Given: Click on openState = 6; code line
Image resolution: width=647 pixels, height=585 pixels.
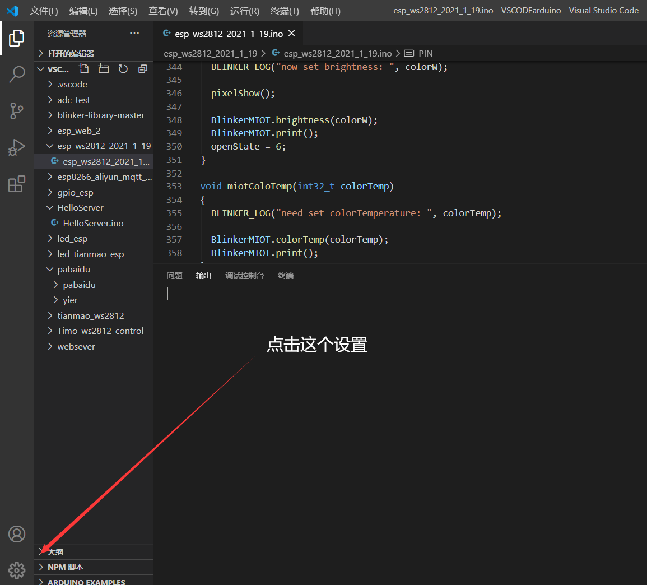Looking at the screenshot, I should pyautogui.click(x=248, y=147).
